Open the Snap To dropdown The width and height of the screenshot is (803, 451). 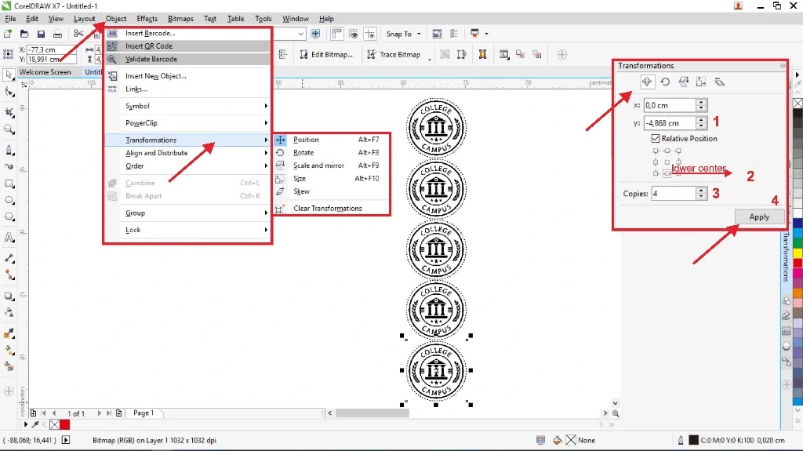click(x=404, y=34)
